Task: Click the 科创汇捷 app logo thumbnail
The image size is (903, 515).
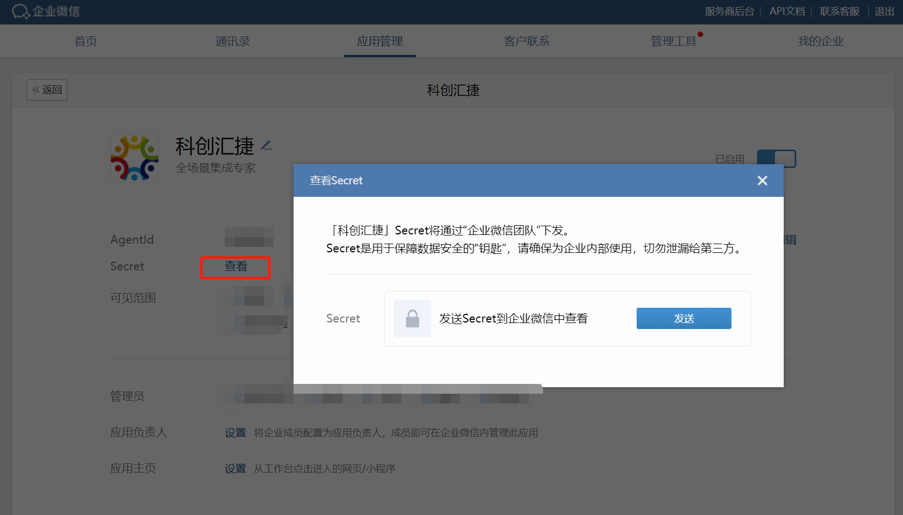Action: click(135, 158)
